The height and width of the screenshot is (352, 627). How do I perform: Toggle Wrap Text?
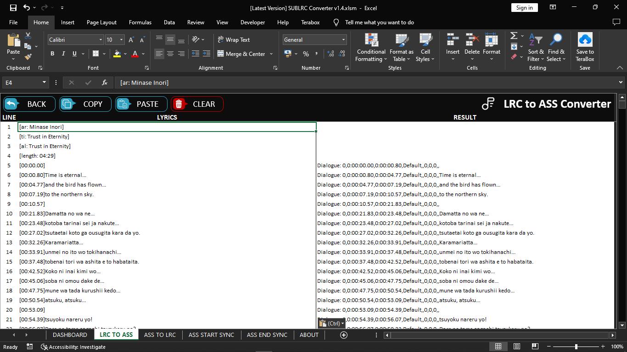click(234, 40)
